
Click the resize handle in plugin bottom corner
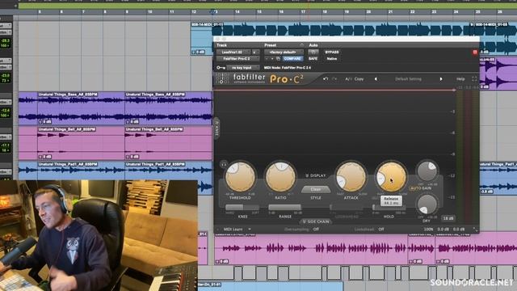[475, 230]
